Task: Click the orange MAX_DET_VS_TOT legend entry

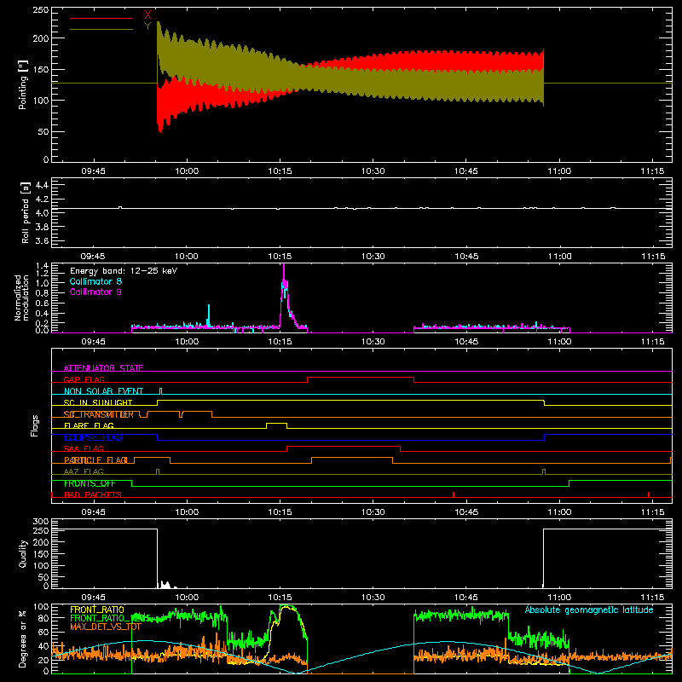Action: [x=106, y=627]
